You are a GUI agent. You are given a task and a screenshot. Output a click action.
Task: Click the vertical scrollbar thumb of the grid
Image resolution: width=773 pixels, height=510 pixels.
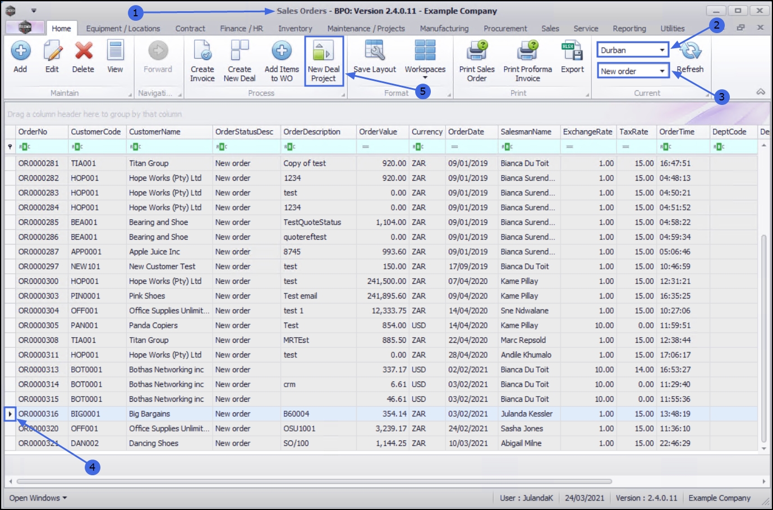coord(763,339)
